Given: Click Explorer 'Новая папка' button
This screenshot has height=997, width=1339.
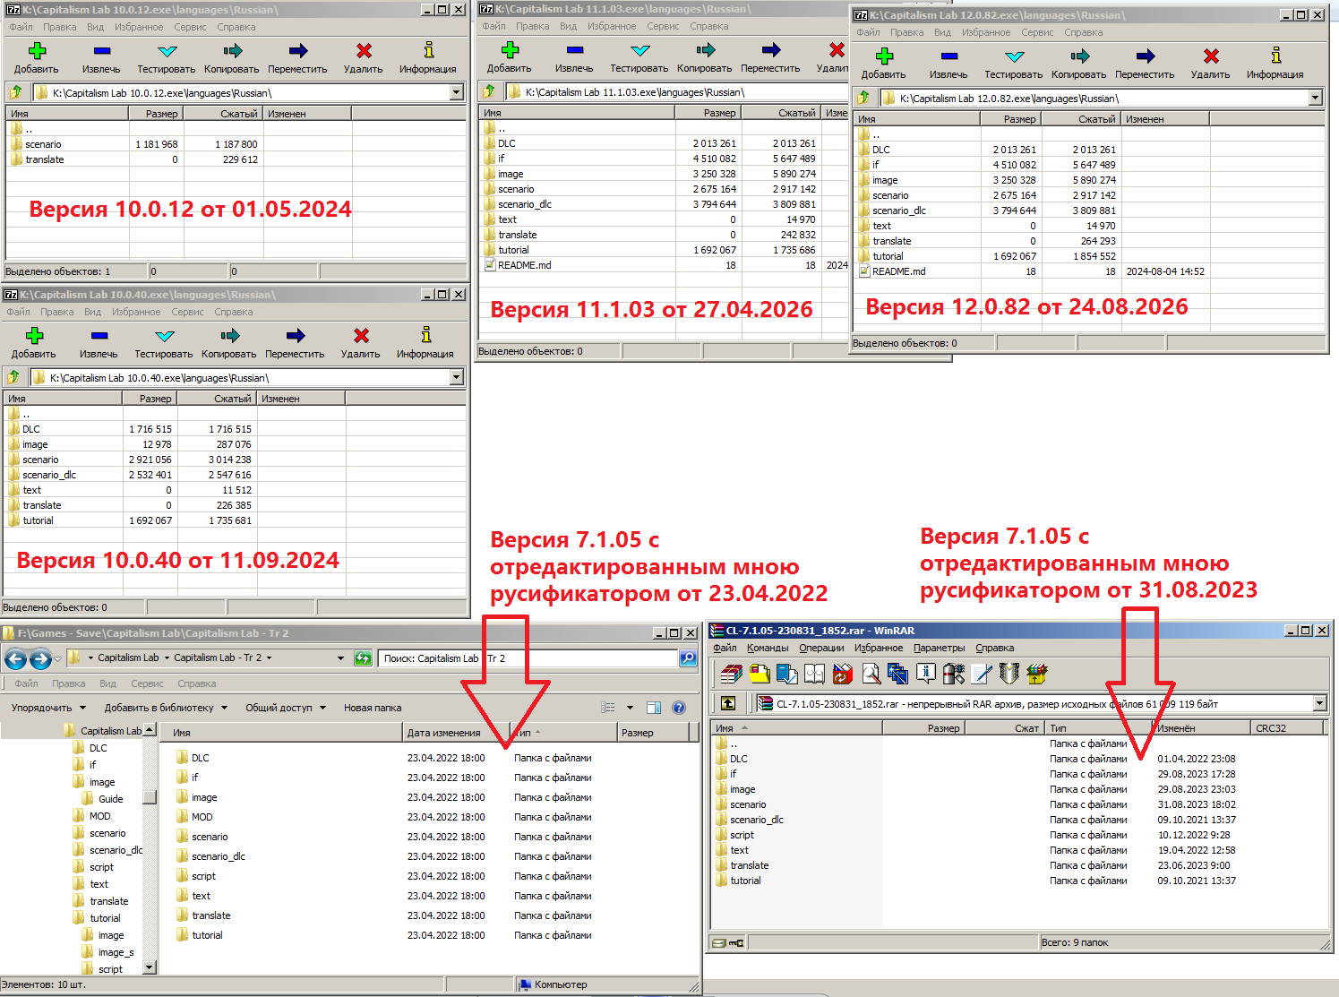Looking at the screenshot, I should tap(373, 708).
